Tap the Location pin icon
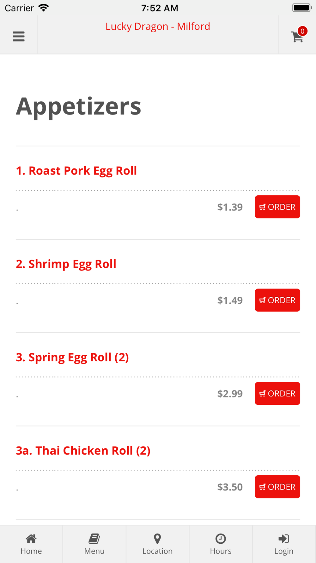The width and height of the screenshot is (316, 563). pos(157,539)
